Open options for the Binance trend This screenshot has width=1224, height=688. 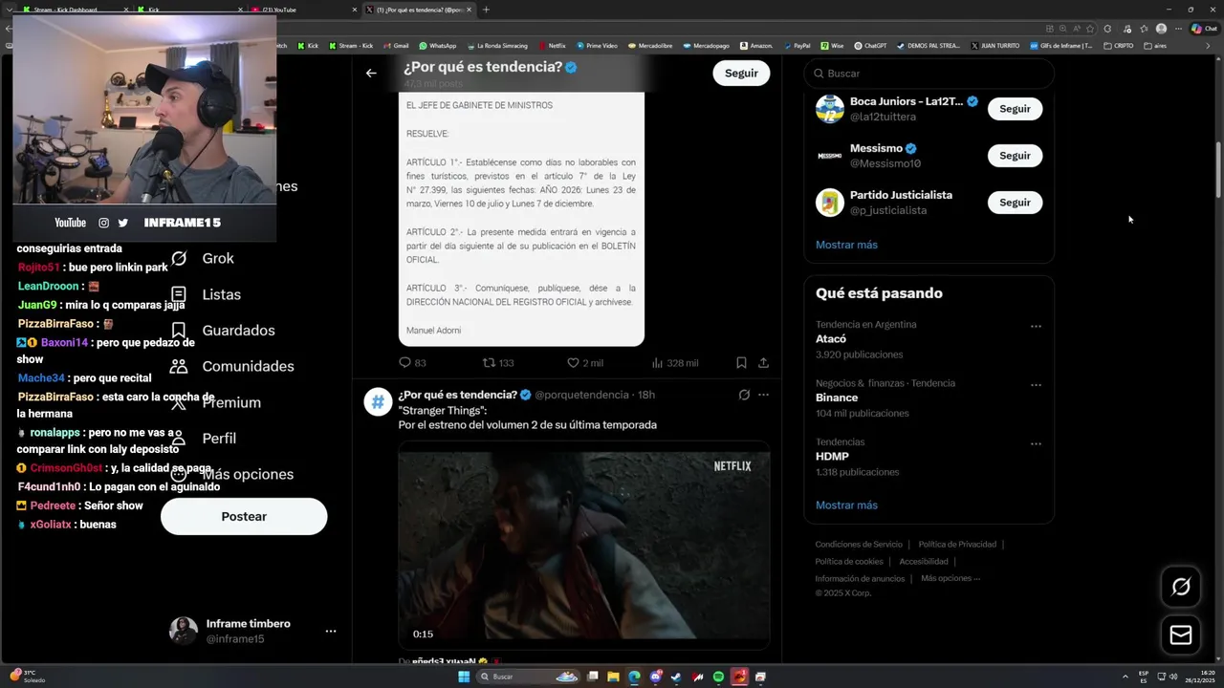(1036, 385)
